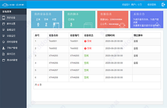167x108 pixels.
Task: Click the 客服信息 card title
Action: [x=106, y=14]
